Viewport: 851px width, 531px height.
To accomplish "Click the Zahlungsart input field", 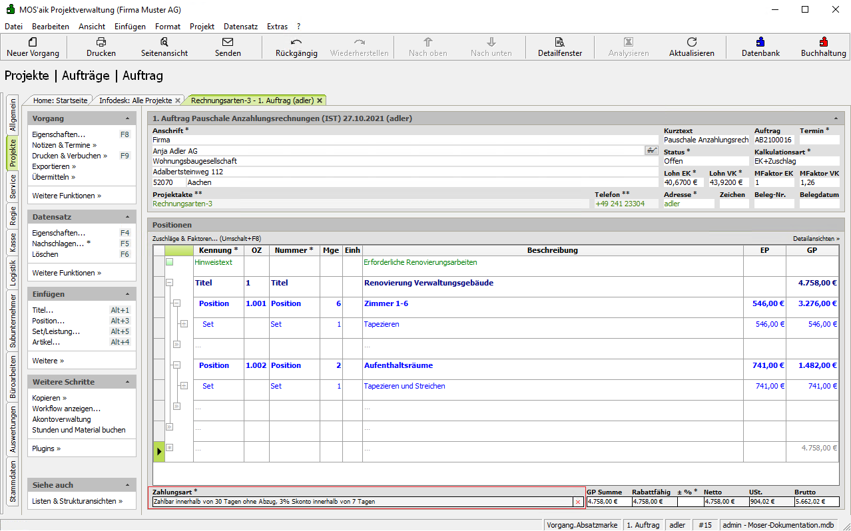I will pos(363,502).
